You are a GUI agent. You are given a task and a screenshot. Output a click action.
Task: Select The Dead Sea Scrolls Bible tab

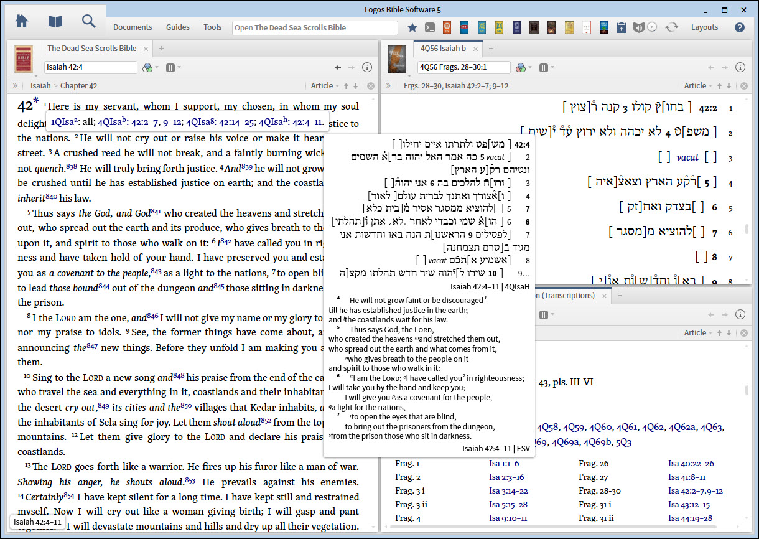[91, 48]
